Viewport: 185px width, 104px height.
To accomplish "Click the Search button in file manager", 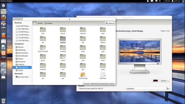I will tap(110, 23).
